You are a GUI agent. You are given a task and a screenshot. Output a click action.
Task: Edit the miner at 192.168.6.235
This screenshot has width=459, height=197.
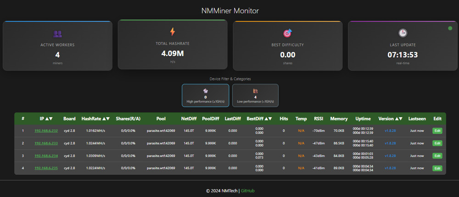click(x=437, y=168)
